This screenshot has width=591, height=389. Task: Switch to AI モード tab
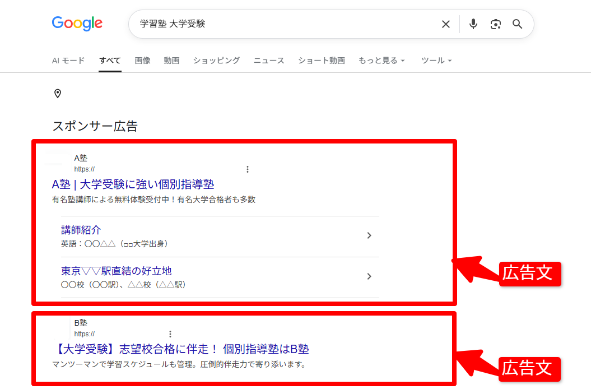[x=68, y=61]
